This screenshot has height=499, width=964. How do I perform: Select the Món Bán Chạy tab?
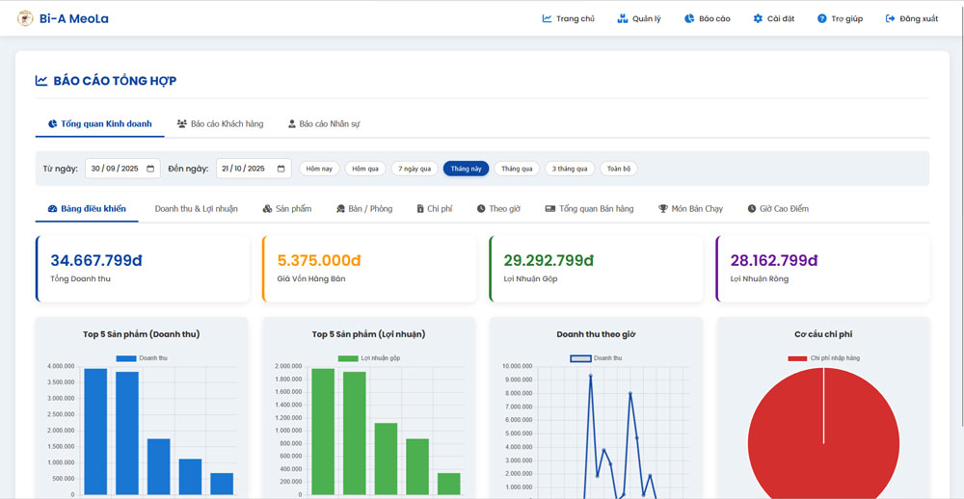click(x=689, y=208)
